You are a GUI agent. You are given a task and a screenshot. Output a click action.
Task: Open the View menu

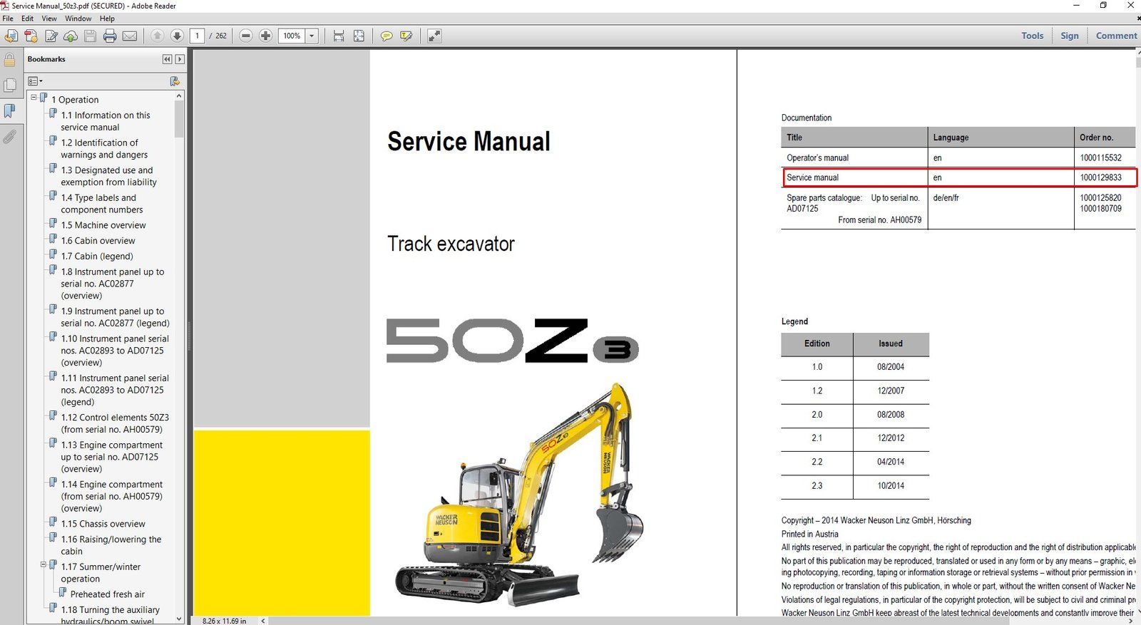click(x=49, y=19)
